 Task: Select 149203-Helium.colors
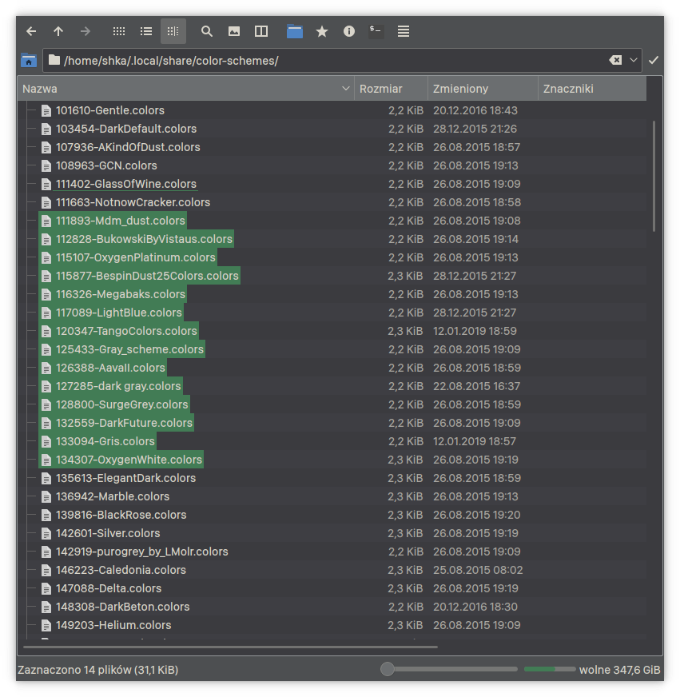113,625
